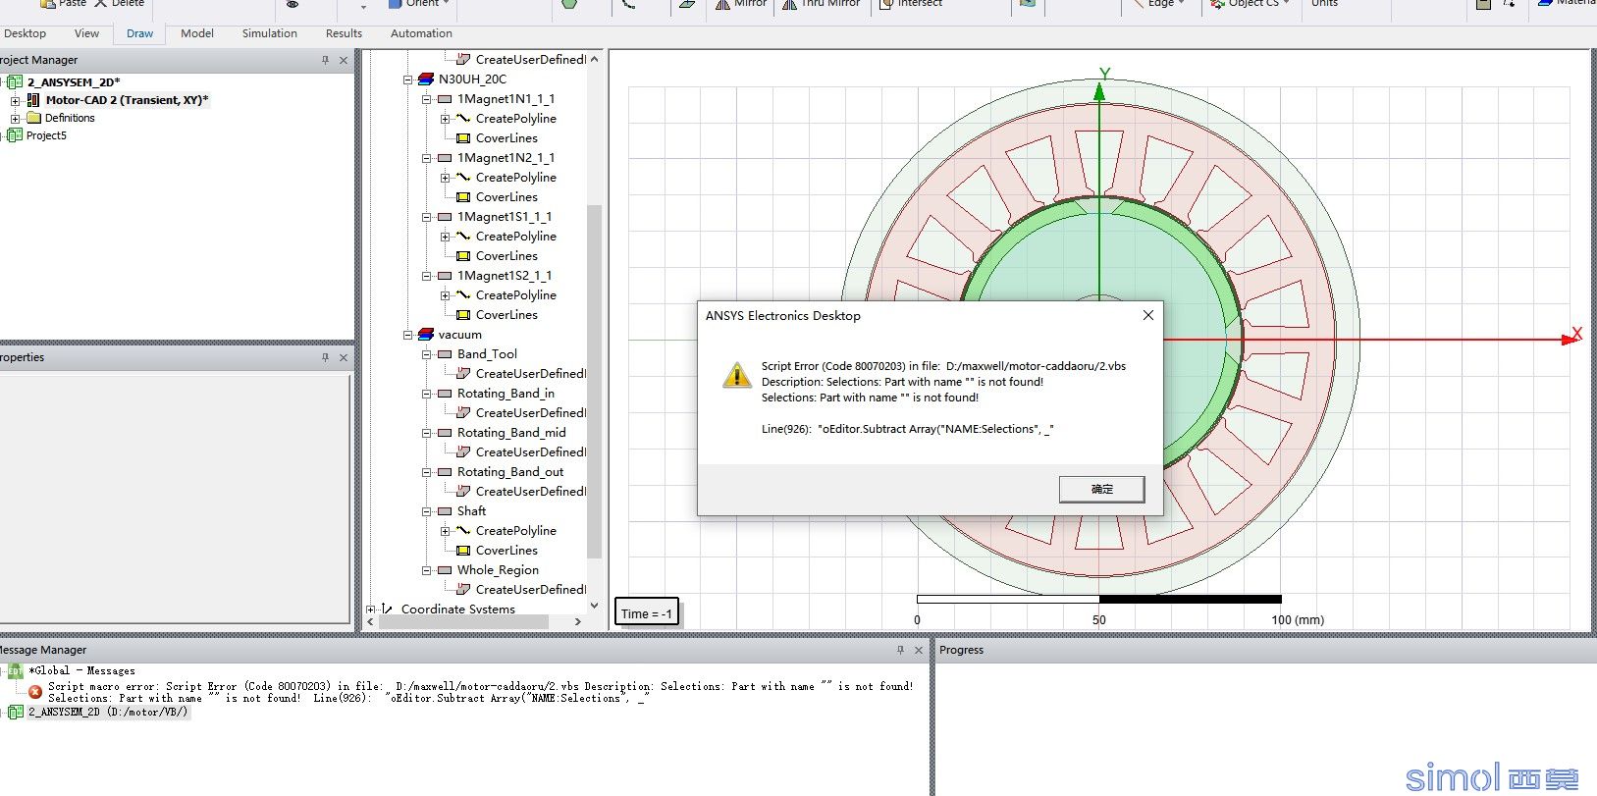Open the Model ribbon tab
The height and width of the screenshot is (796, 1597).
click(x=197, y=33)
